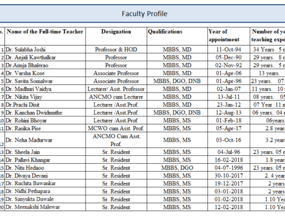Select the ANCMO cum Lecturer cell
This screenshot has width=285, height=217.
point(116,97)
